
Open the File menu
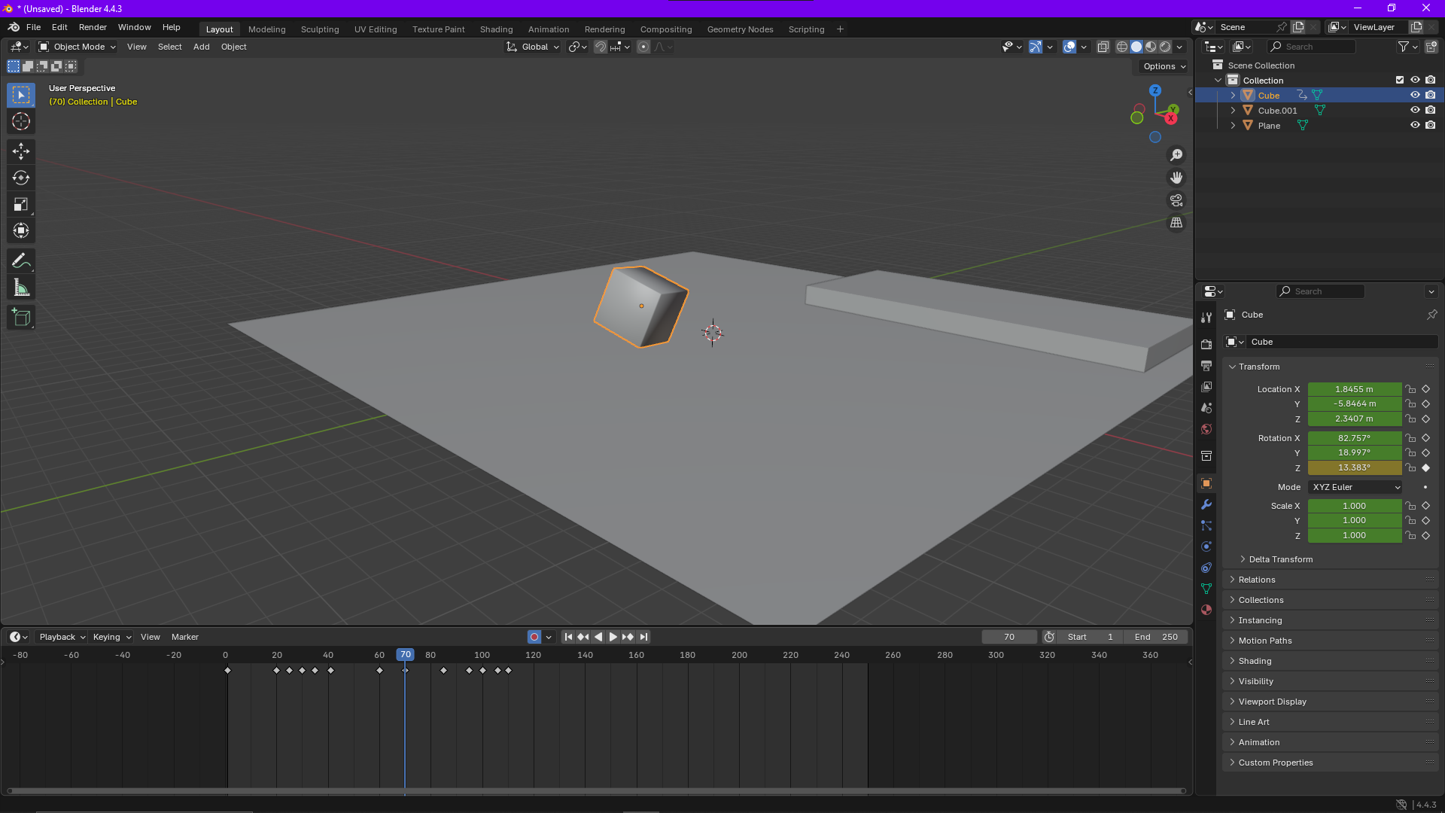pyautogui.click(x=33, y=27)
